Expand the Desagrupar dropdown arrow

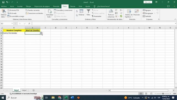[x=155, y=13]
